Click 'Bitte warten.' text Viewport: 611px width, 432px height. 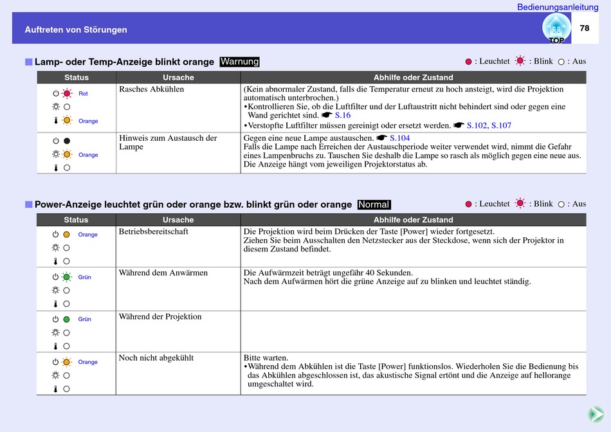[266, 357]
